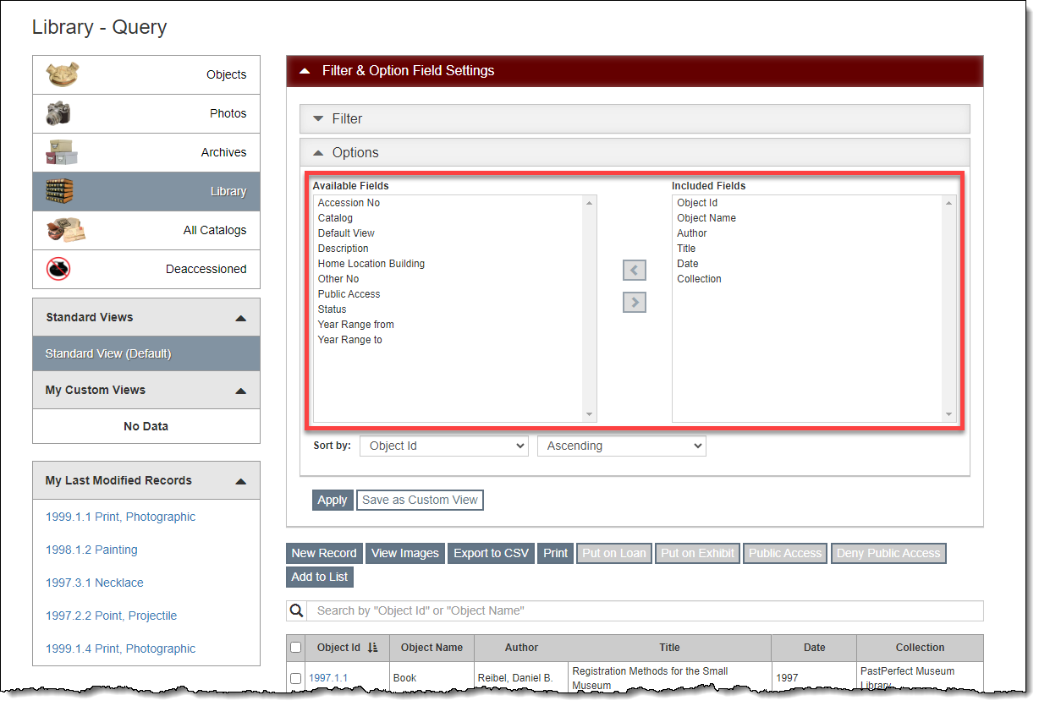Viewport: 1039px width, 706px height.
Task: Click the Archives boxes icon
Action: click(x=62, y=152)
